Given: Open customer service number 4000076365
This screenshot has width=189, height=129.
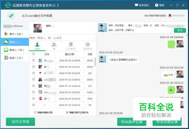Looking at the screenshot, I should [x=178, y=16].
